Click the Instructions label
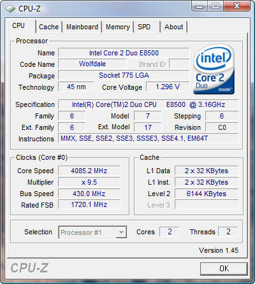 pyautogui.click(x=36, y=139)
